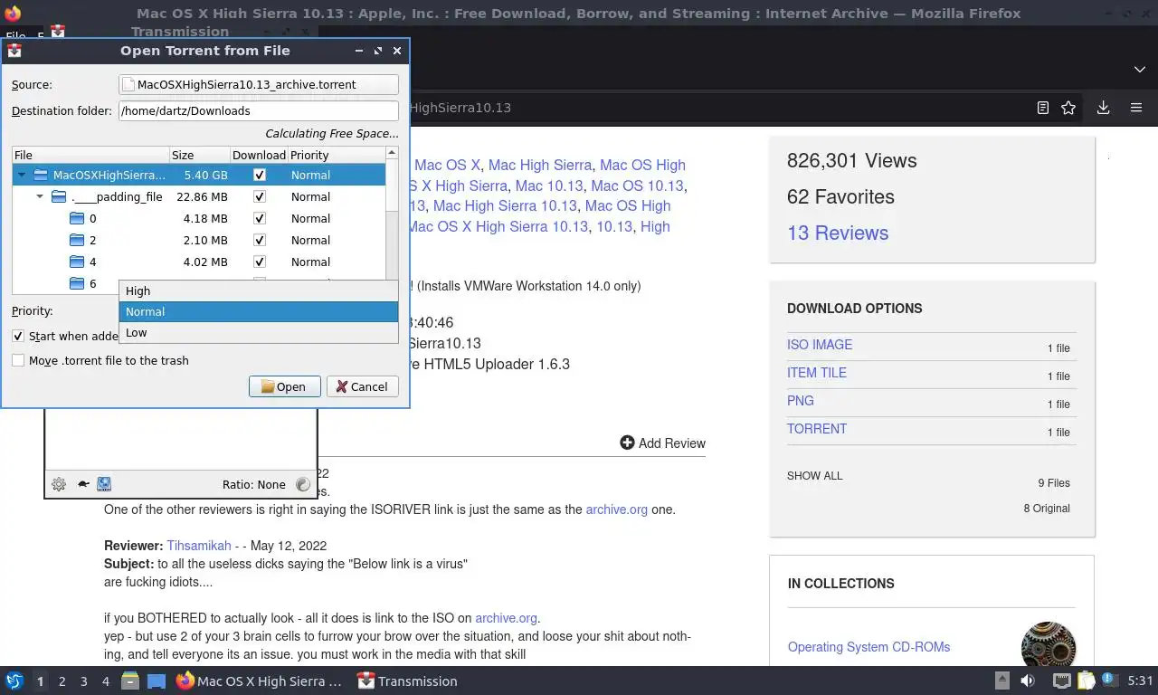Open reviewer Tihsamikah profile link
This screenshot has height=695, width=1158.
click(198, 546)
